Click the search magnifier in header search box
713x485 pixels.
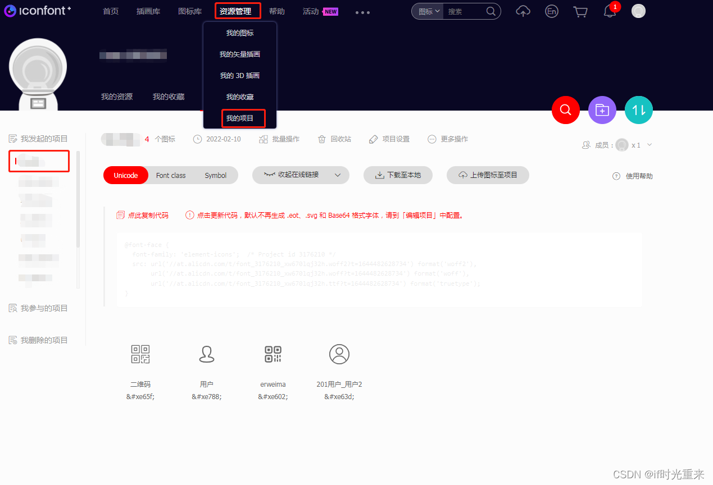[491, 11]
